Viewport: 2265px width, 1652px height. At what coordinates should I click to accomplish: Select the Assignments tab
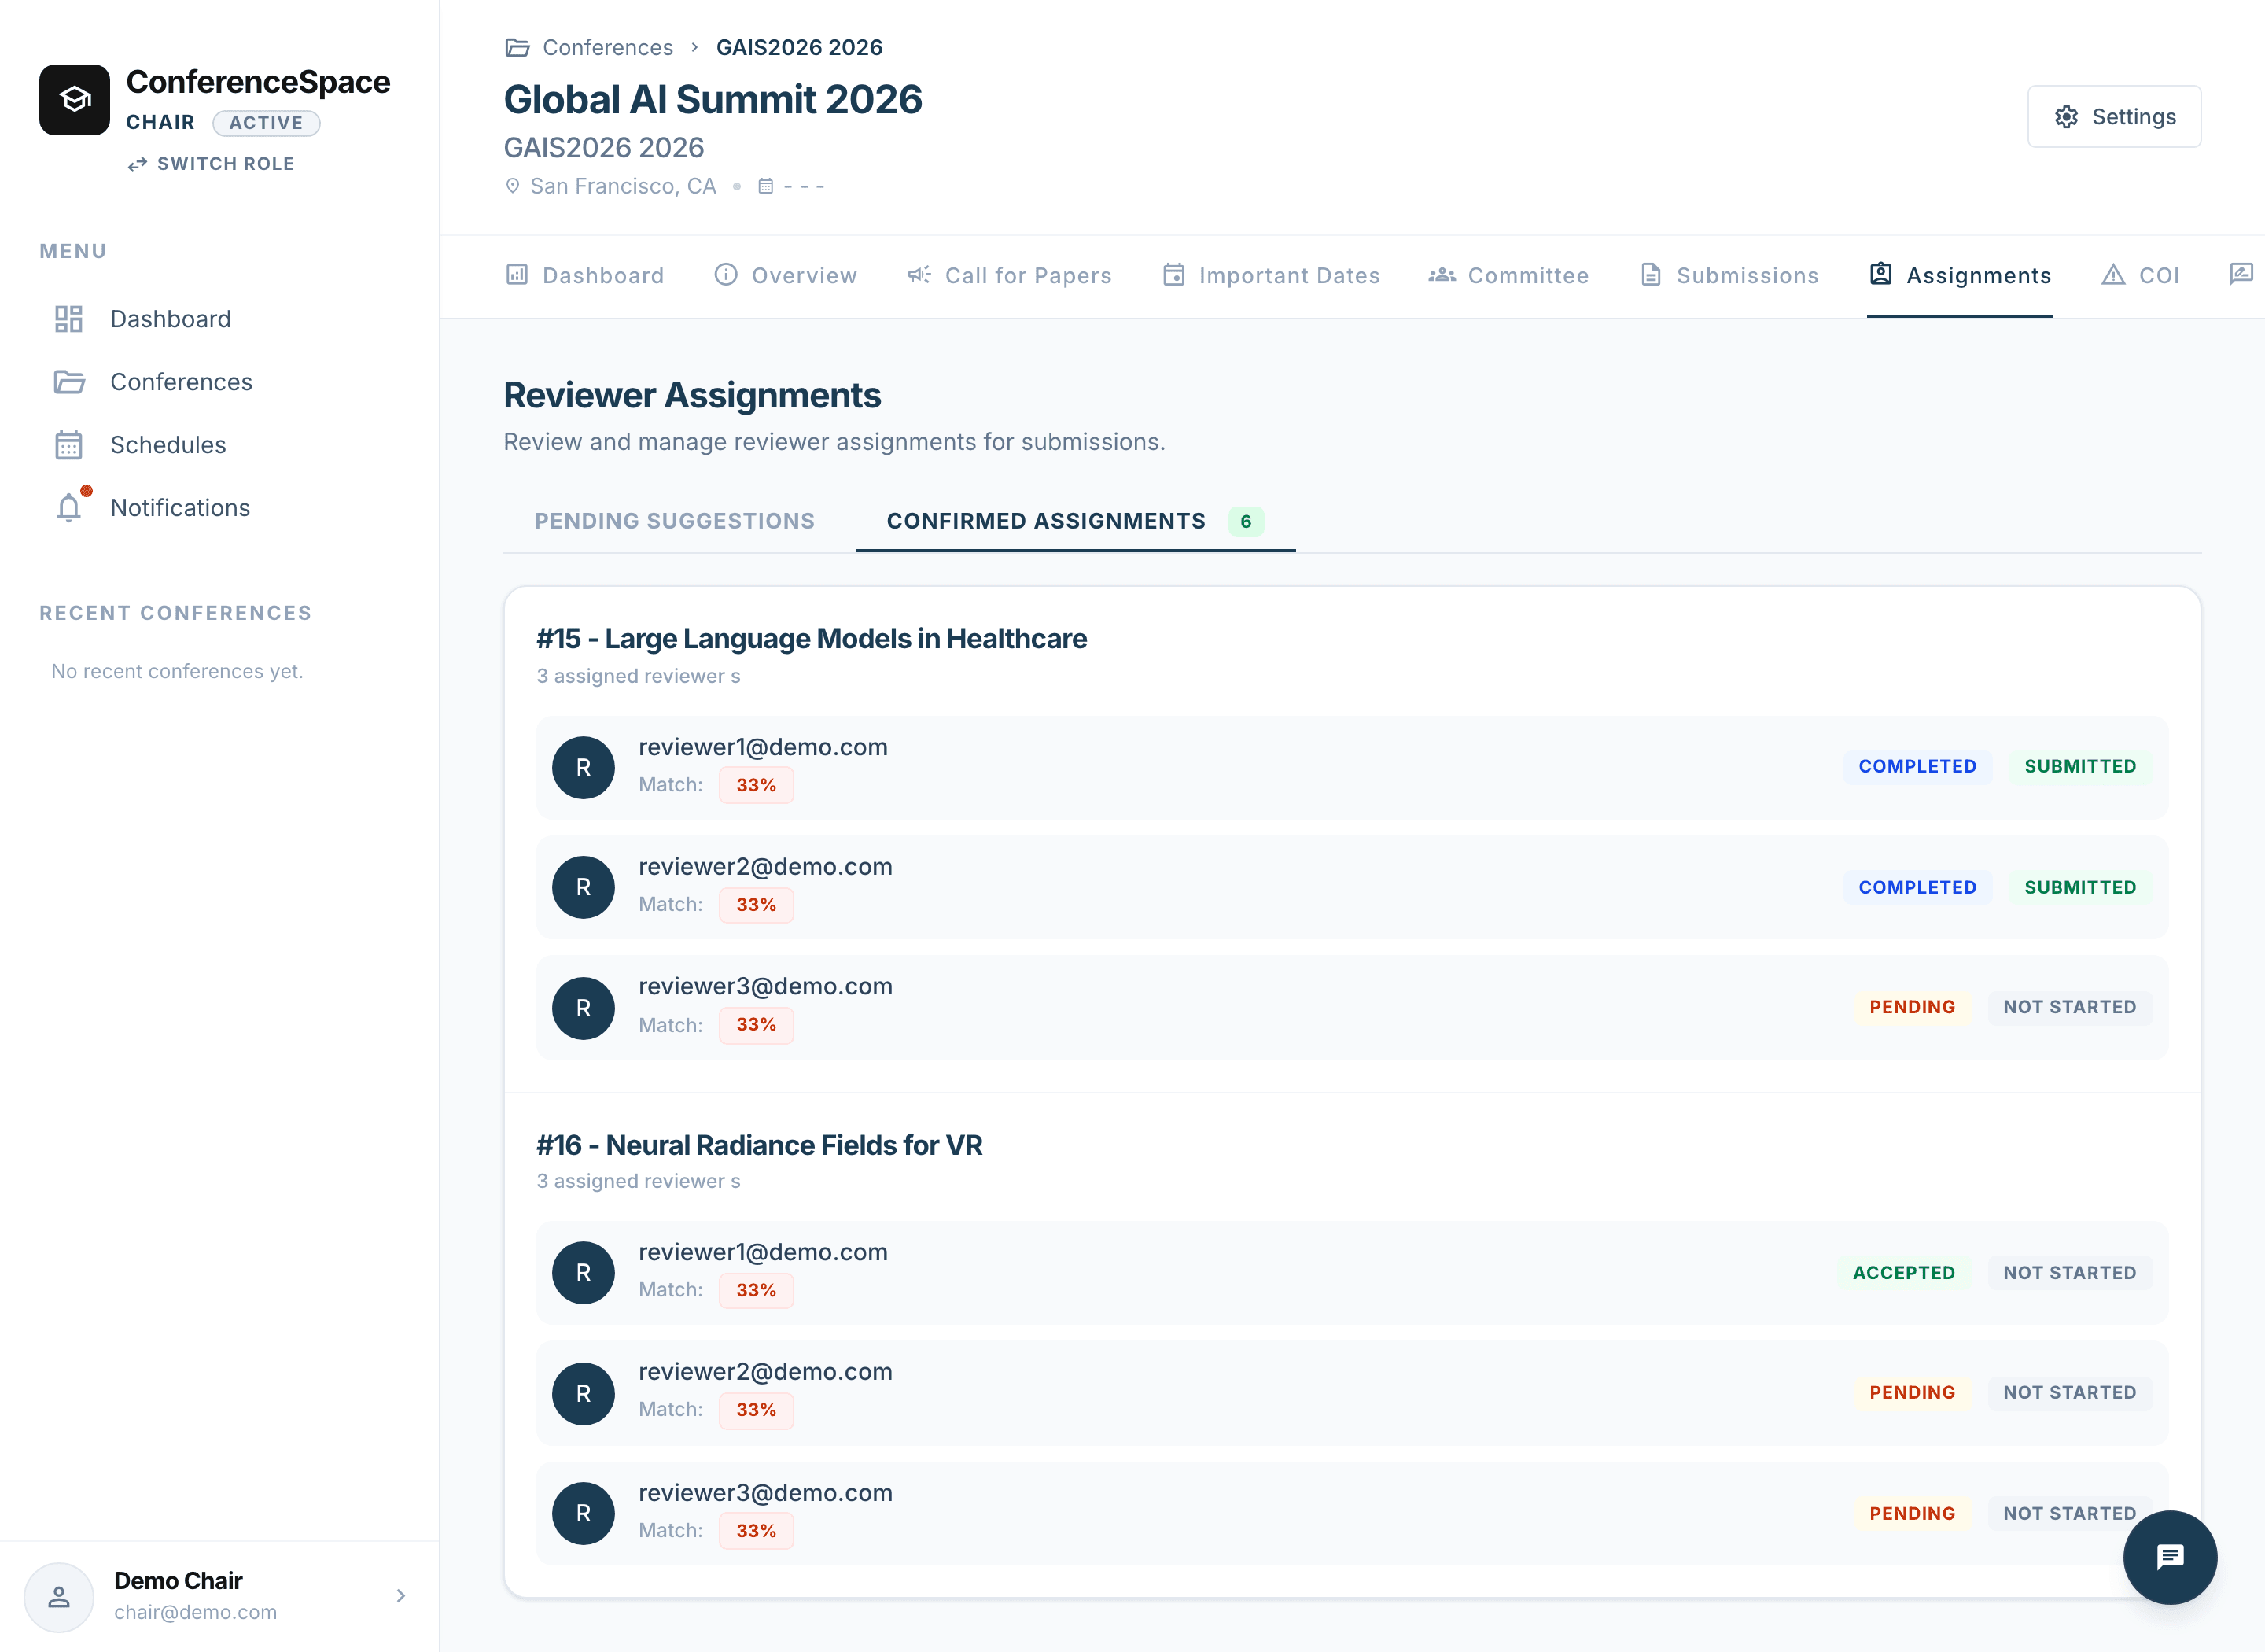pos(1960,275)
